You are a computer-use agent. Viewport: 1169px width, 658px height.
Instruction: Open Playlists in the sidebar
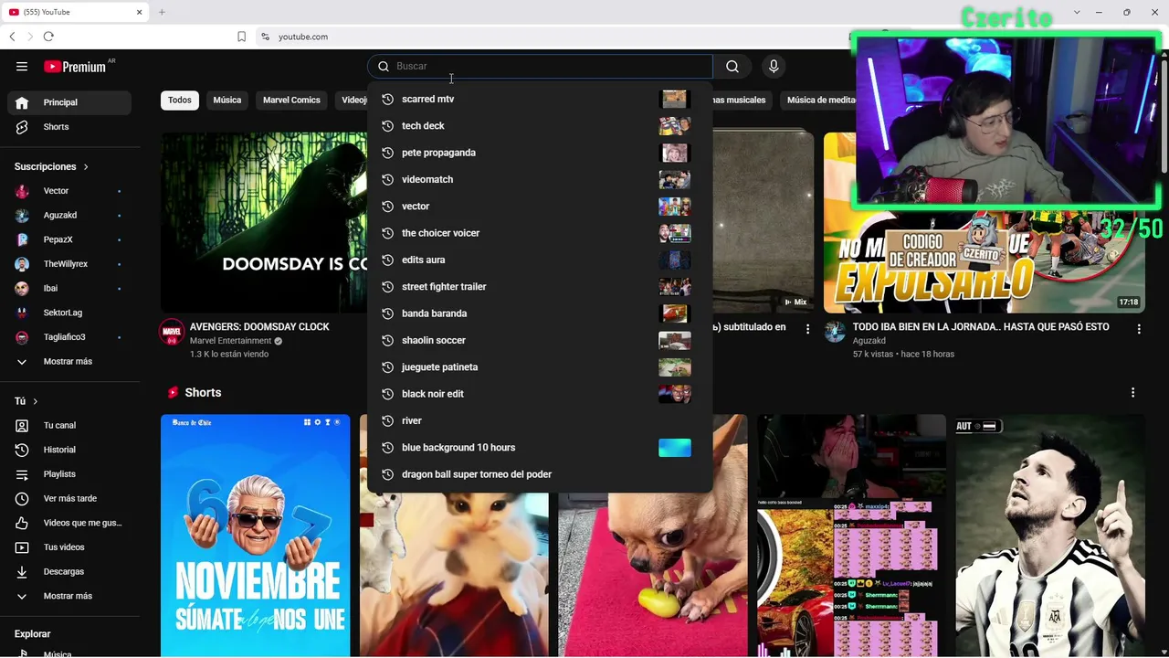point(69,474)
